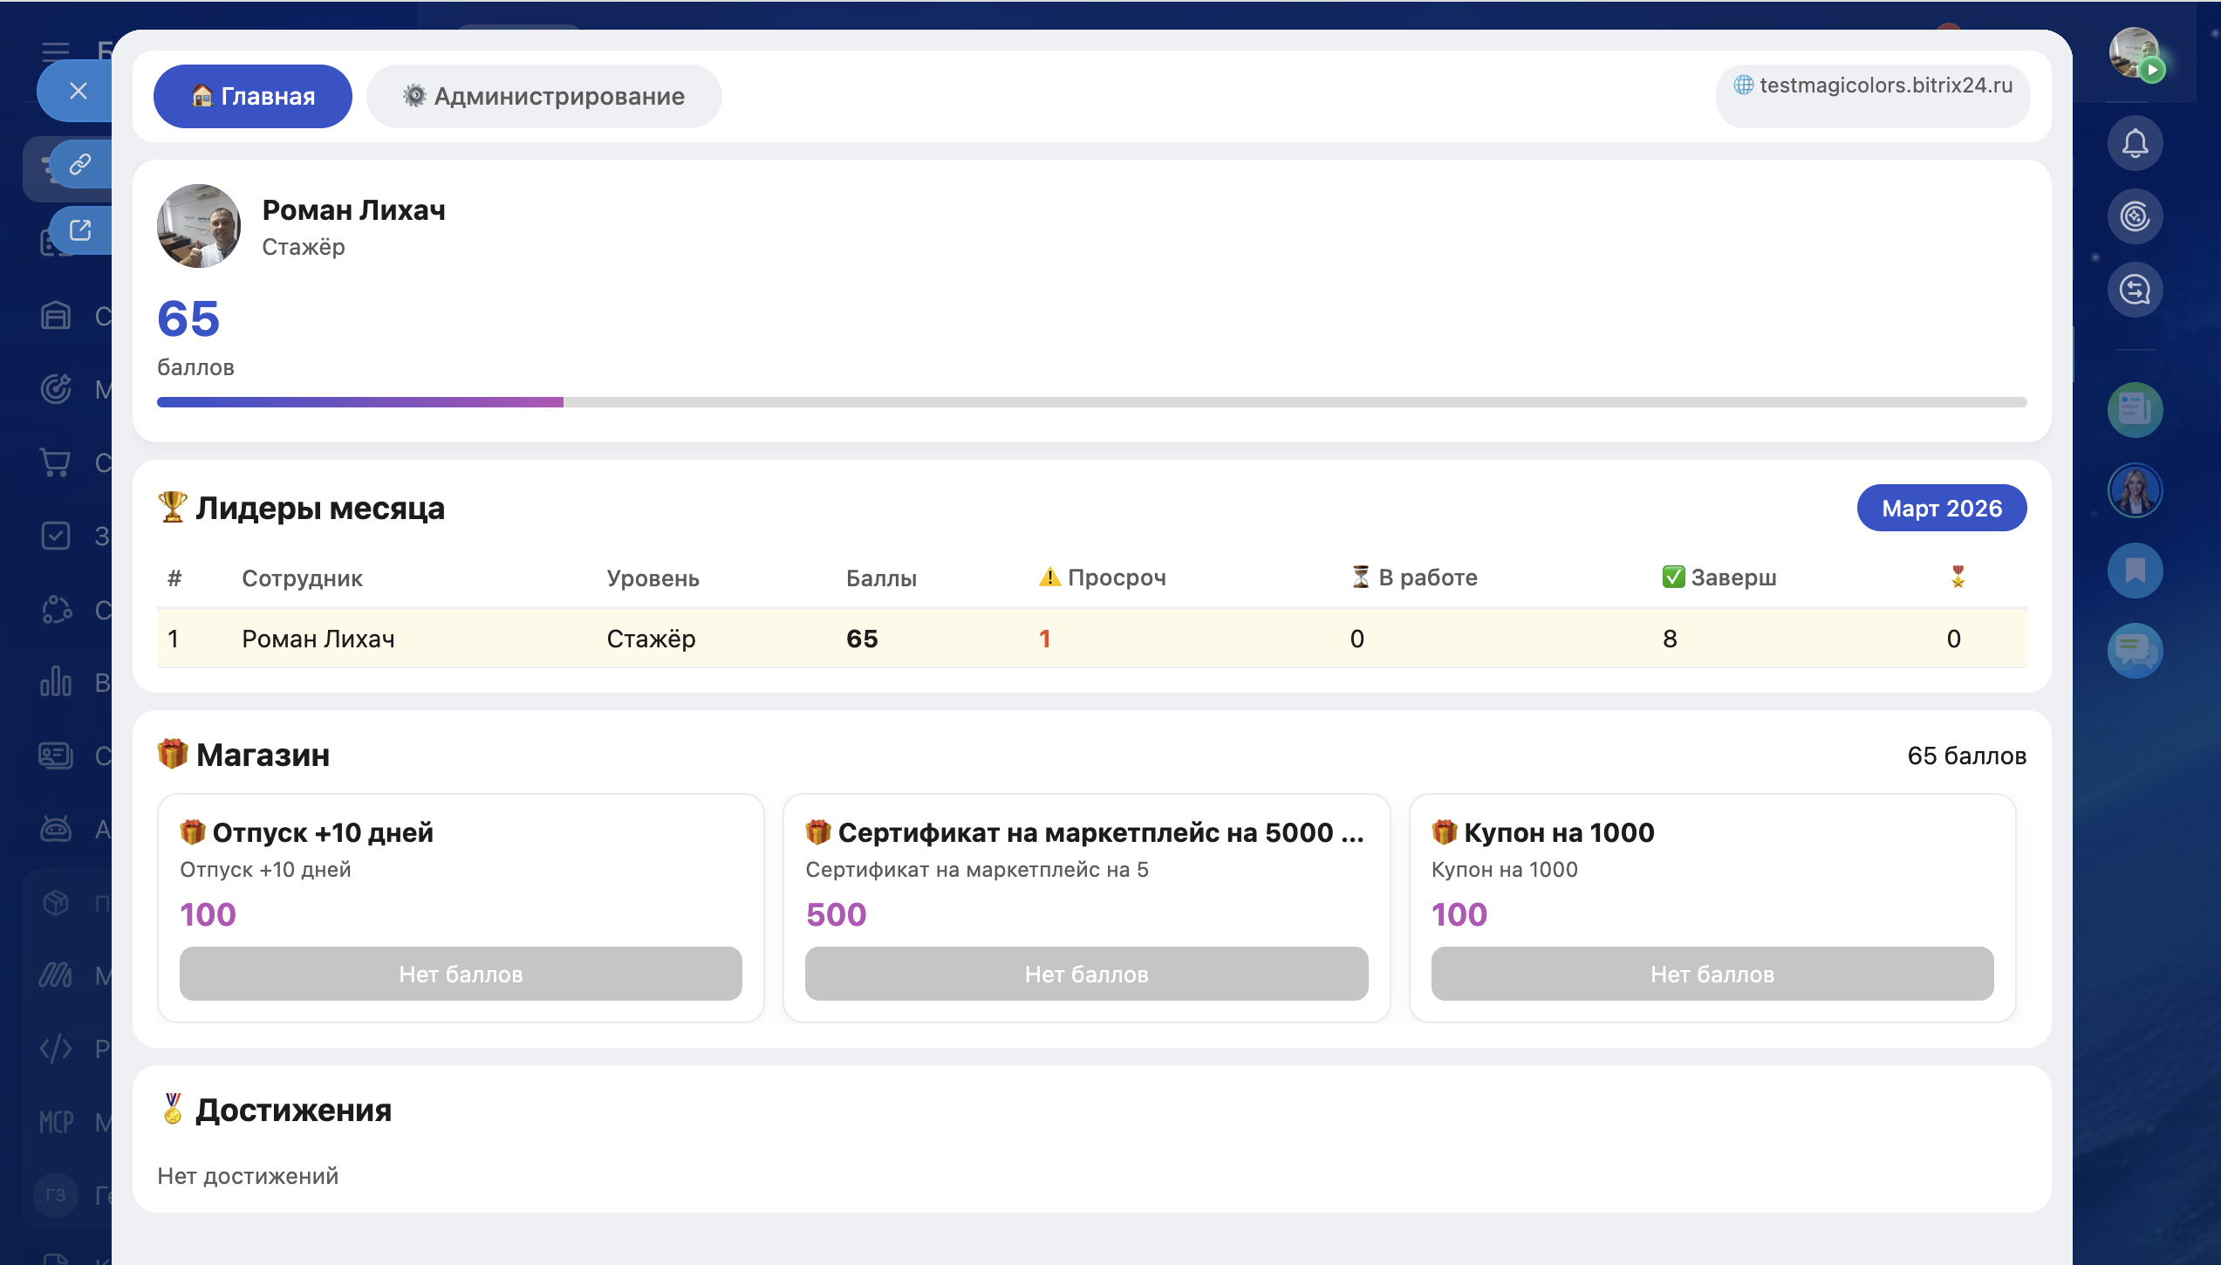Click Нет баллов under Купон на 1000
The height and width of the screenshot is (1265, 2221).
coord(1712,974)
